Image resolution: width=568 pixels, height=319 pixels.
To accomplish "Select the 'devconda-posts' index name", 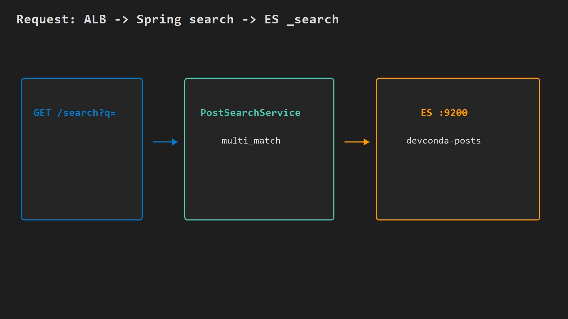I will coord(443,141).
